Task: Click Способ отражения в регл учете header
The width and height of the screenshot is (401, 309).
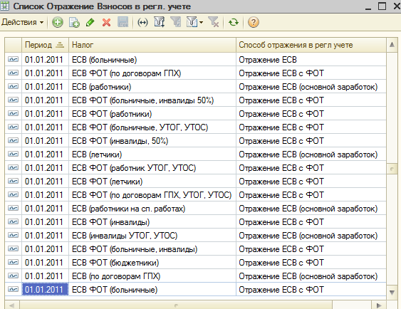Action: pyautogui.click(x=311, y=45)
